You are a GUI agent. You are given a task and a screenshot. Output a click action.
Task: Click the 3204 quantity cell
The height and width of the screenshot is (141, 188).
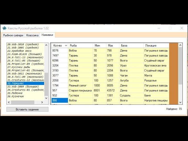tap(60, 66)
